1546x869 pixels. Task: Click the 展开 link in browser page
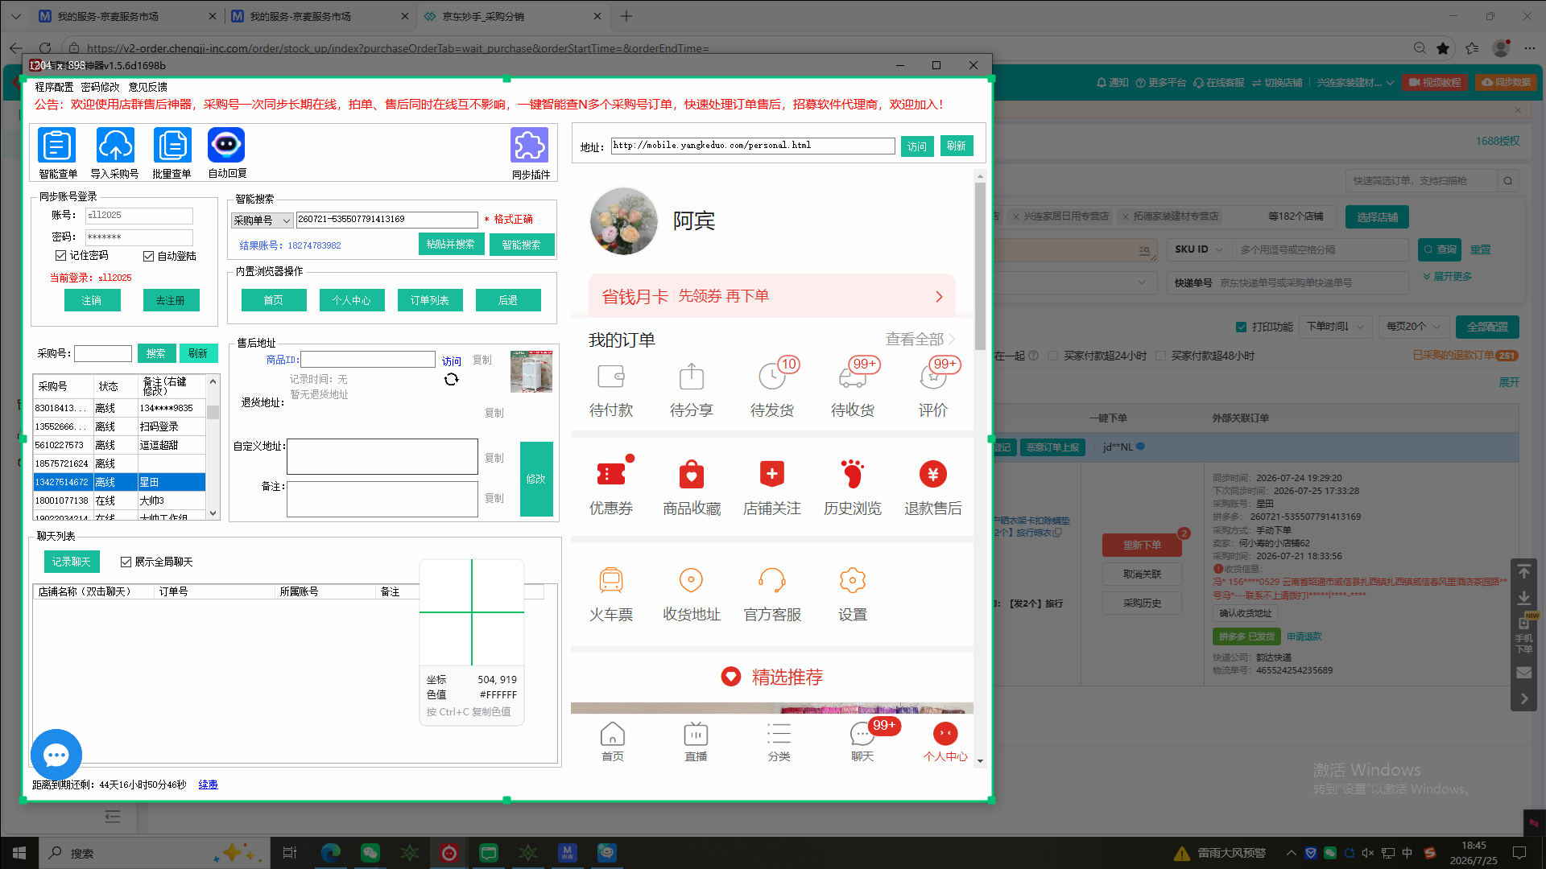coord(1509,382)
